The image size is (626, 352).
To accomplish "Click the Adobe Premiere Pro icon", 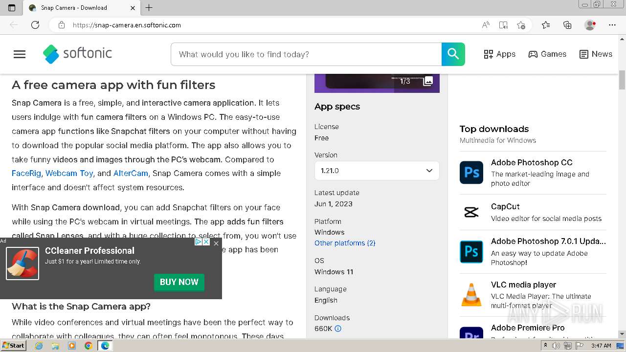I will [471, 332].
